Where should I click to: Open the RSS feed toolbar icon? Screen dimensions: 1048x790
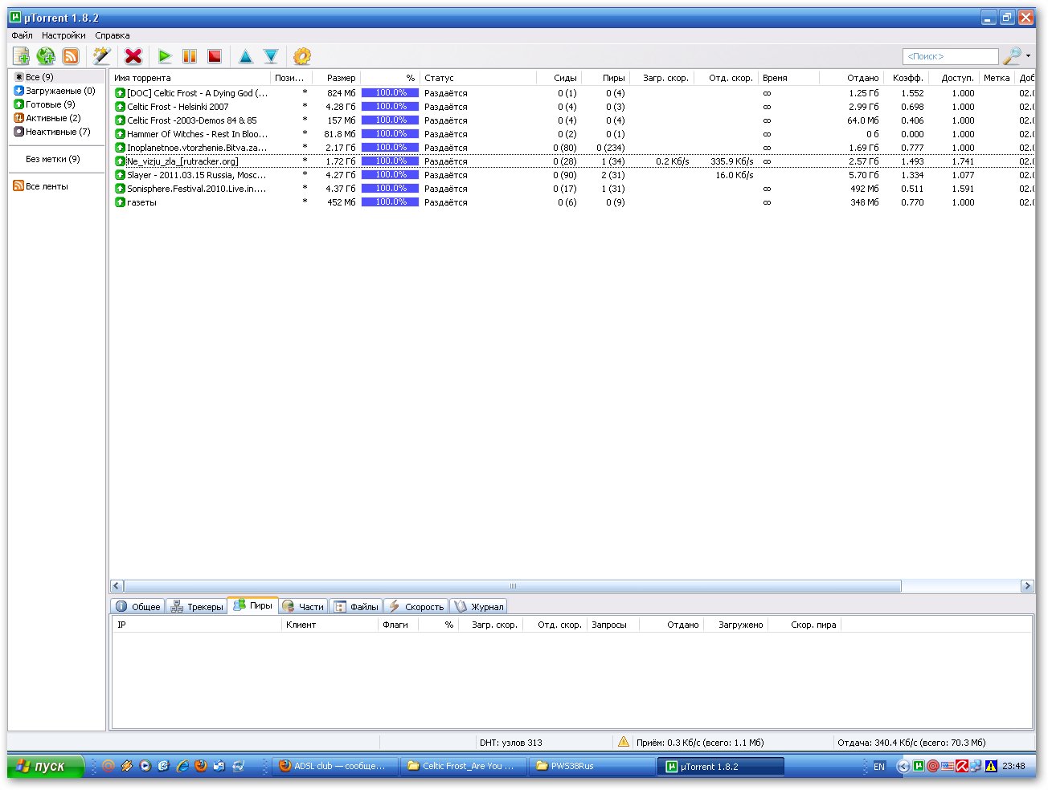click(71, 56)
